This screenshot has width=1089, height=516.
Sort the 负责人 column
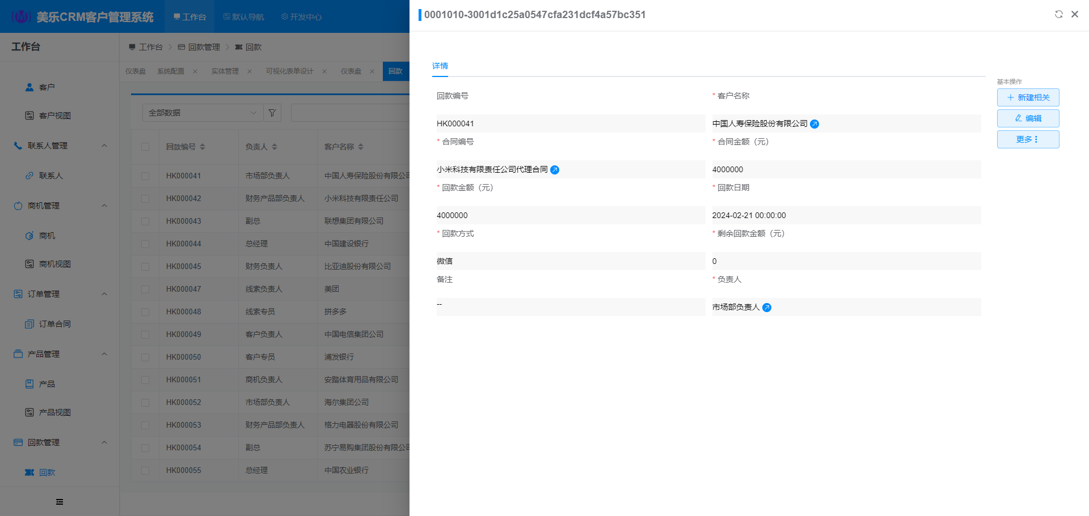point(275,147)
